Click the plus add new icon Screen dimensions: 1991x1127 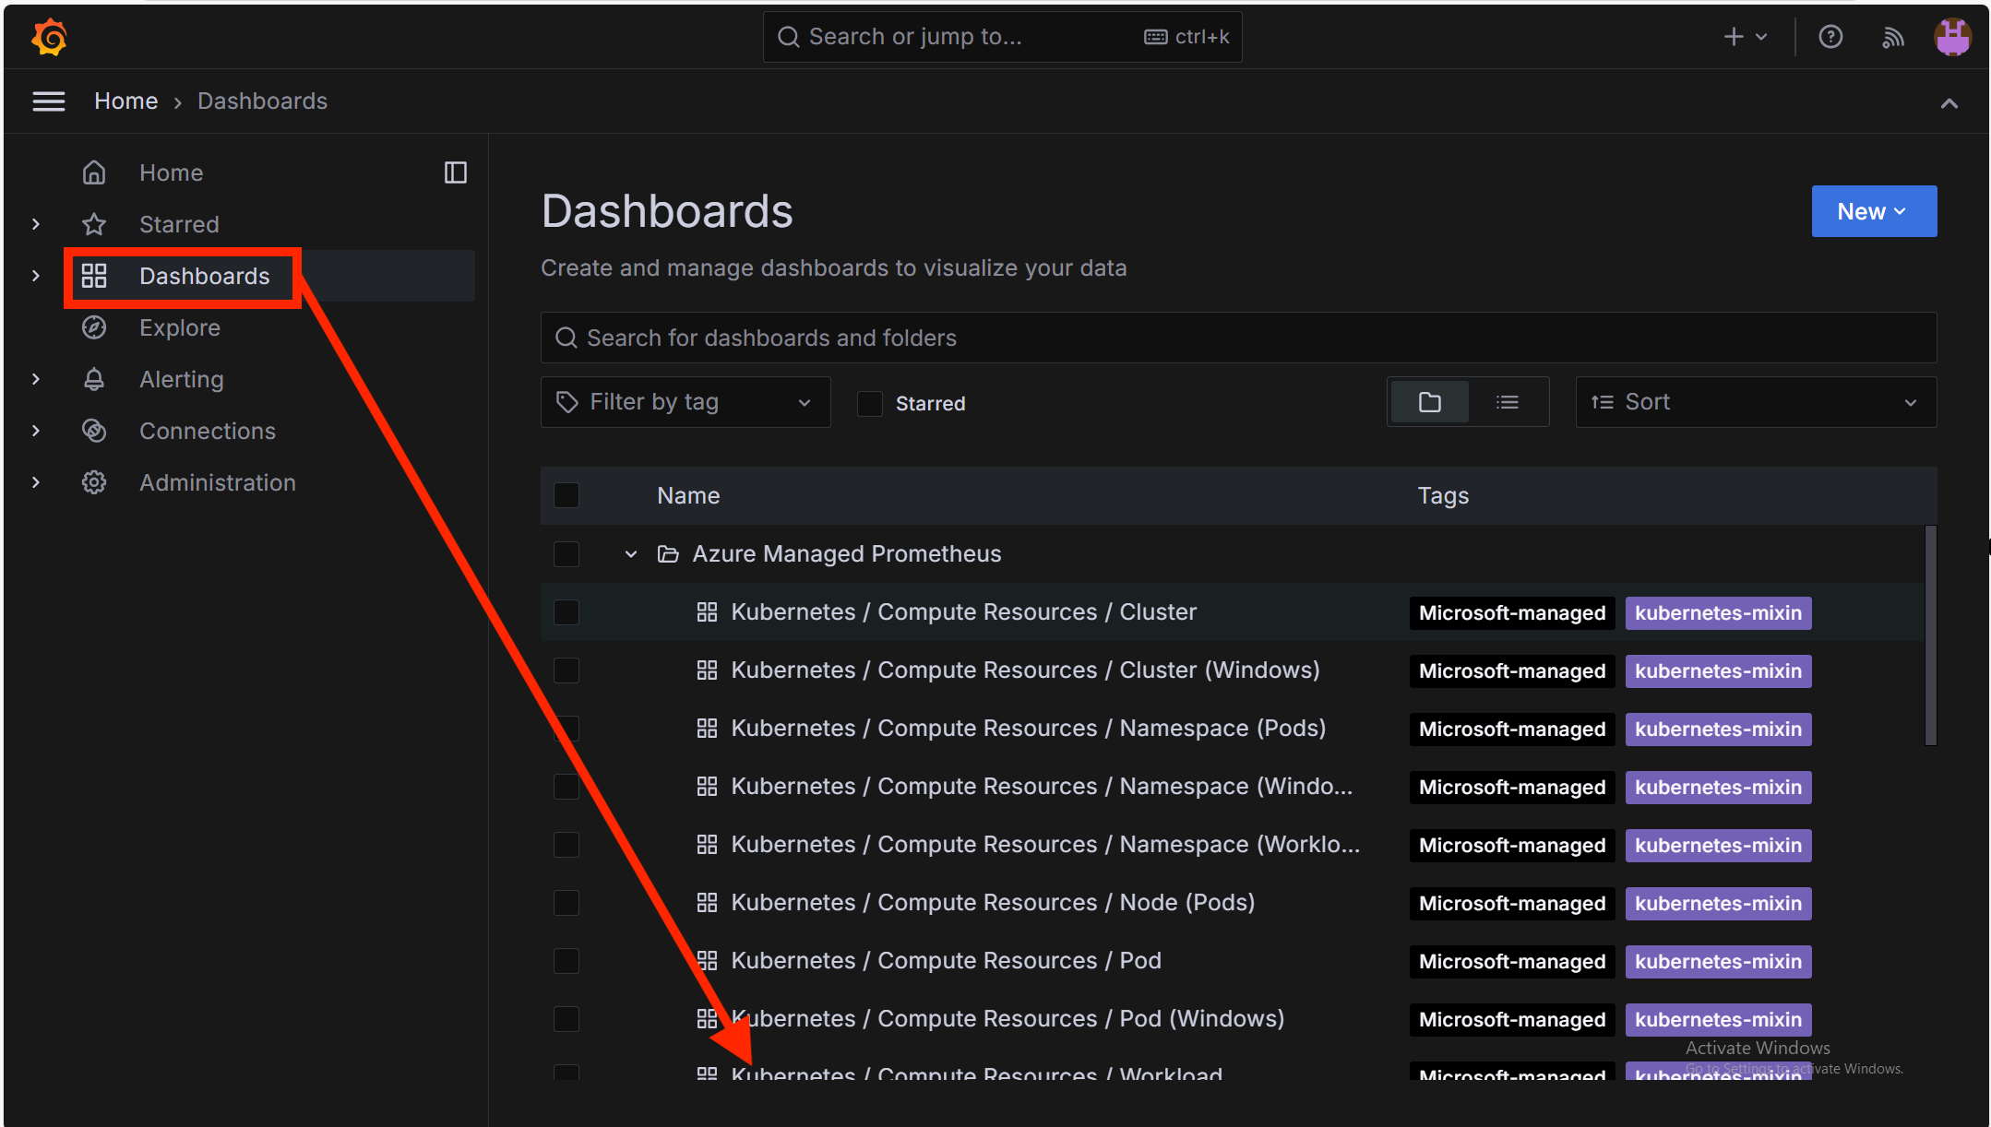[1734, 37]
